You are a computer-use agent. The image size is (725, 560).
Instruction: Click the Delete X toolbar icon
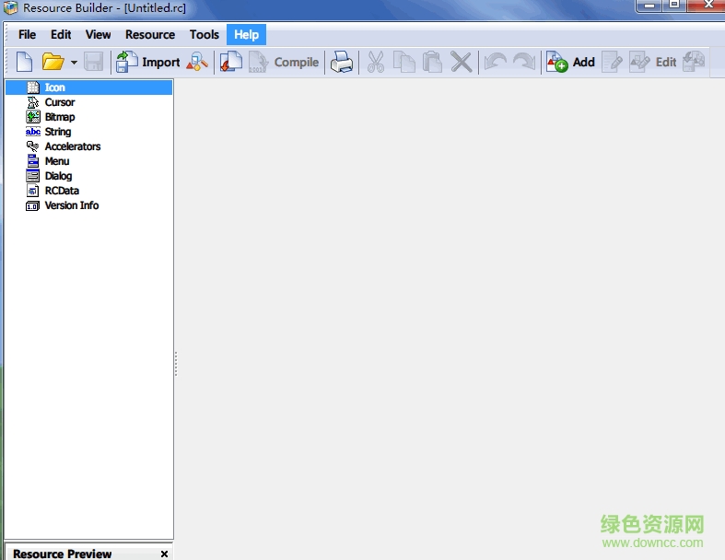(x=461, y=62)
